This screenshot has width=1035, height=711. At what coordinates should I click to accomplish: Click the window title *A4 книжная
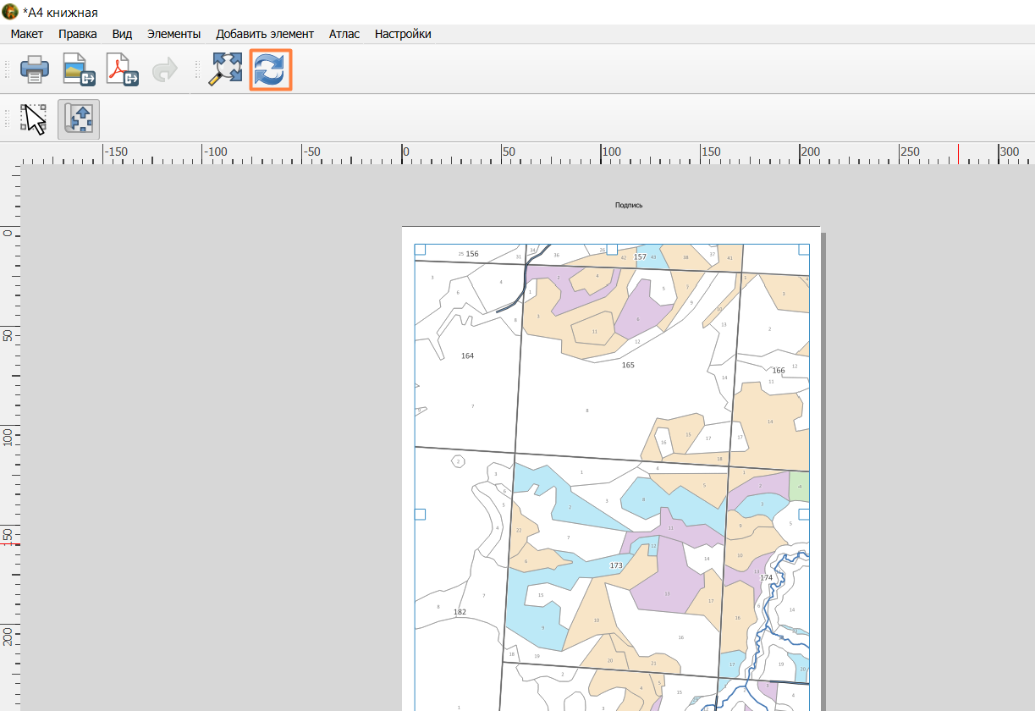(x=60, y=12)
